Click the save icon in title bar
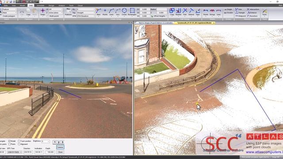283x159 pixels. (11, 2)
